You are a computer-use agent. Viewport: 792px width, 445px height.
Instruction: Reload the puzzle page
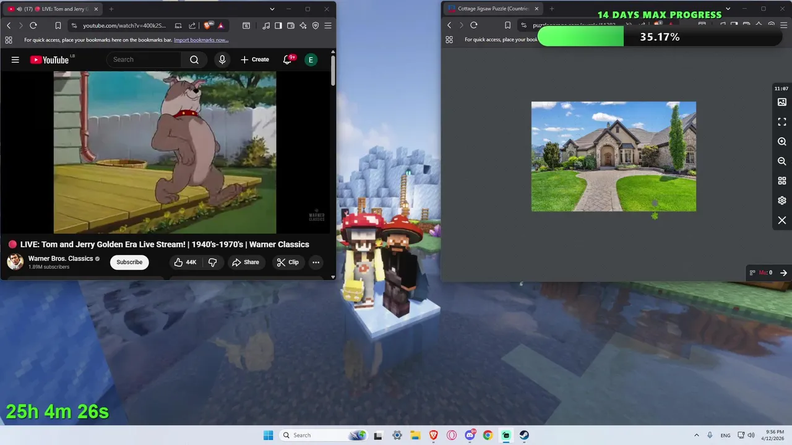coord(474,25)
